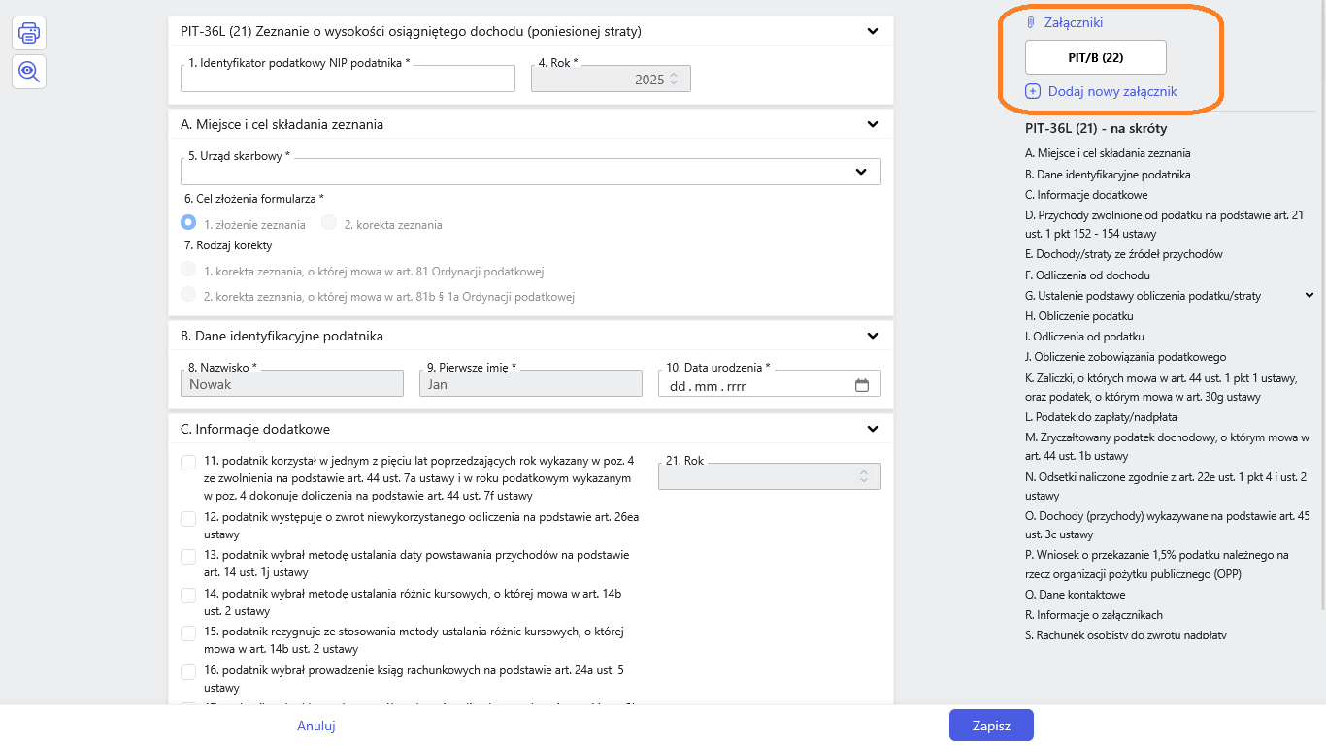Screen dimensions: 1326x745
Task: Click the print icon button
Action: 29,33
